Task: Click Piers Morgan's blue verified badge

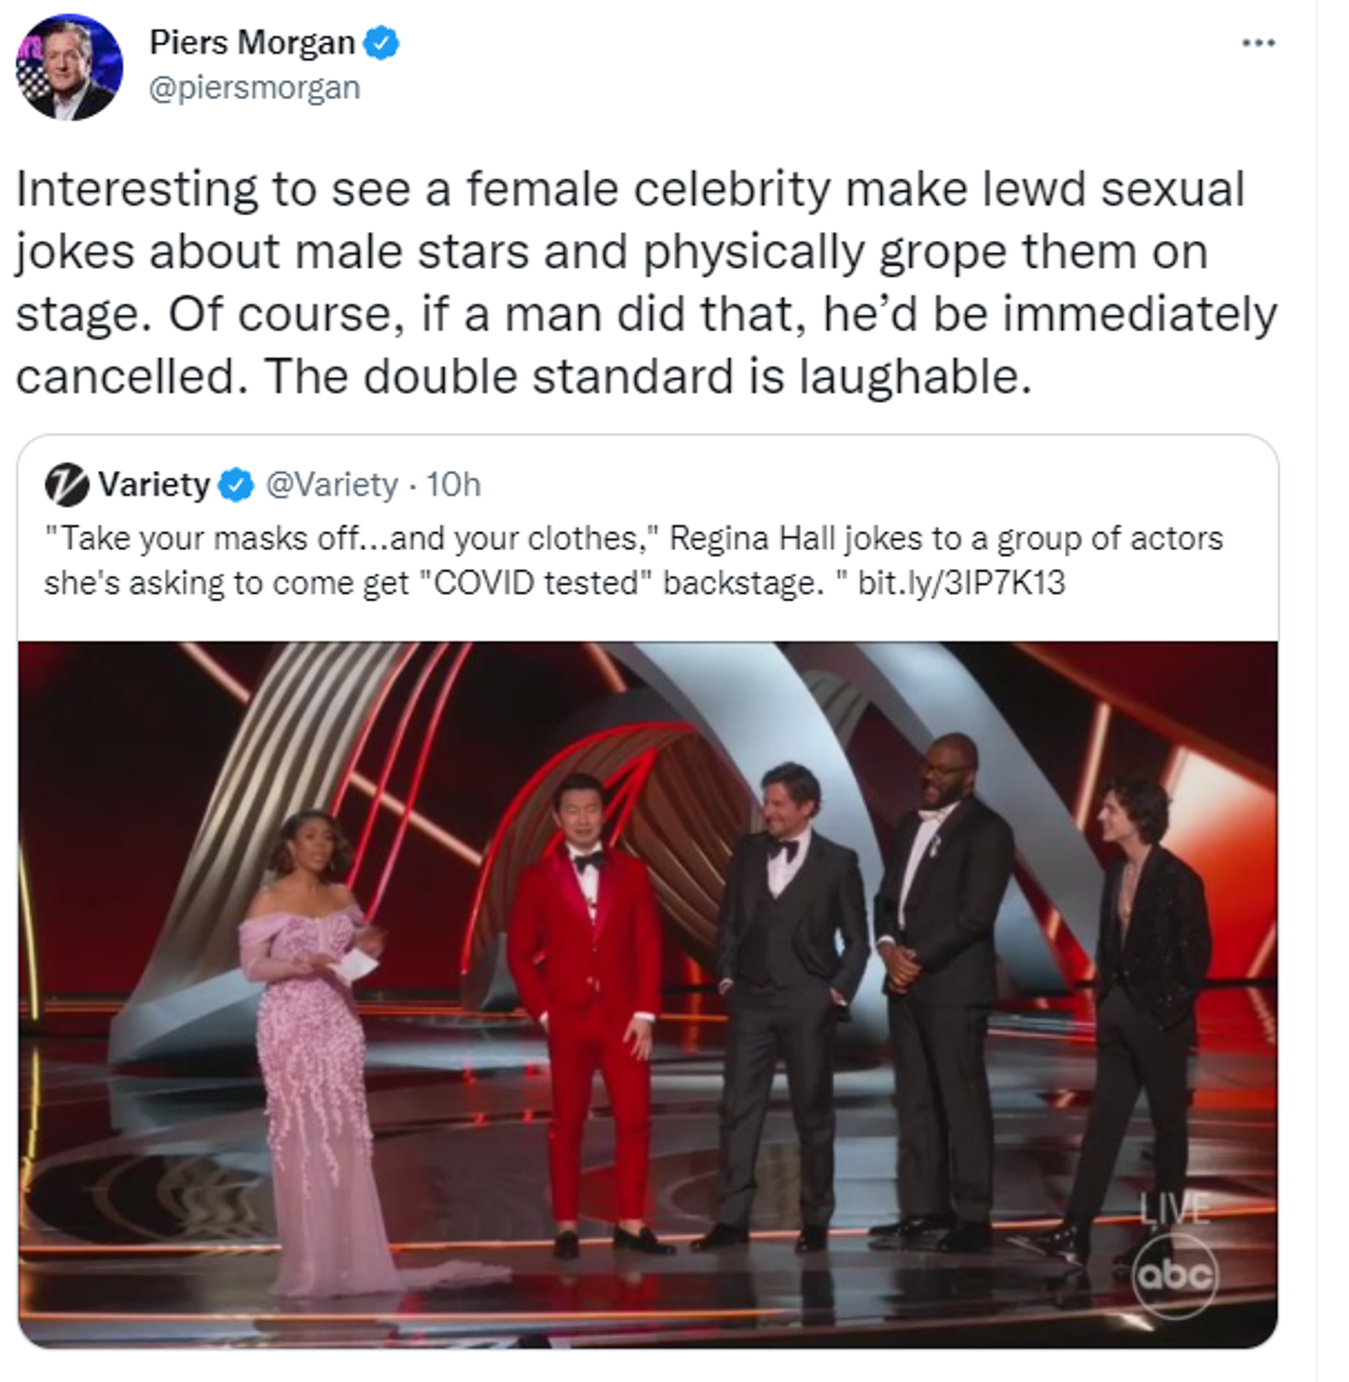Action: (x=382, y=44)
